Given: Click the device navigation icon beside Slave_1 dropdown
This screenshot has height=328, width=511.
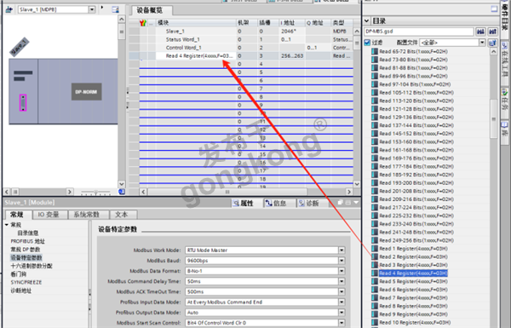Looking at the screenshot, I should coord(9,9).
